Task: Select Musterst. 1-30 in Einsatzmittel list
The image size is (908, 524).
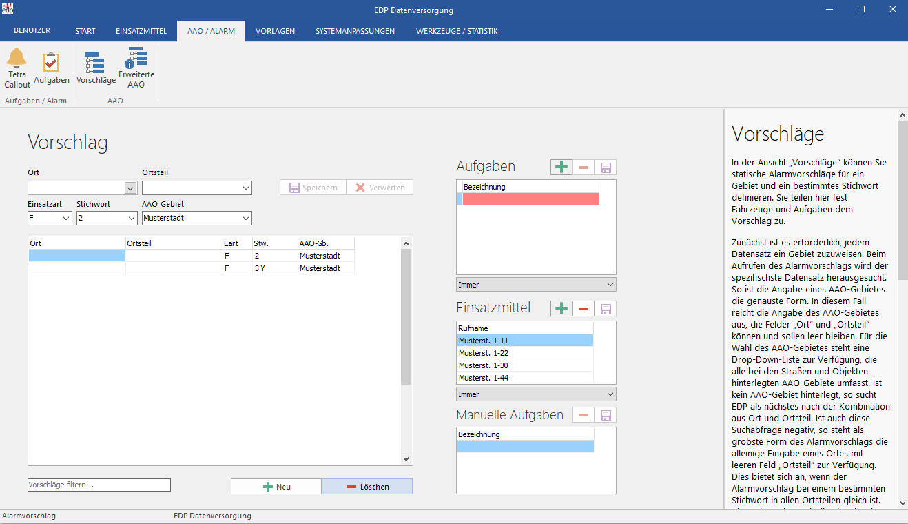Action: (524, 365)
